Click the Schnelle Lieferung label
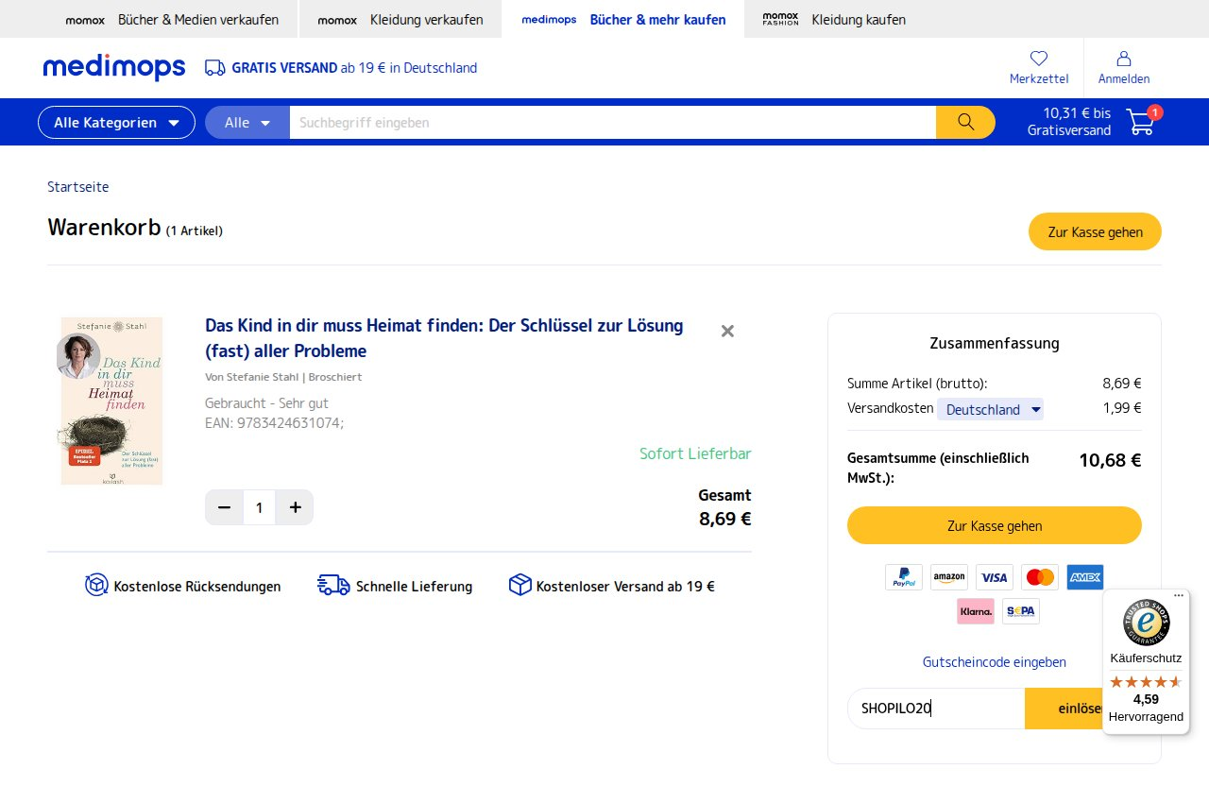 414,587
